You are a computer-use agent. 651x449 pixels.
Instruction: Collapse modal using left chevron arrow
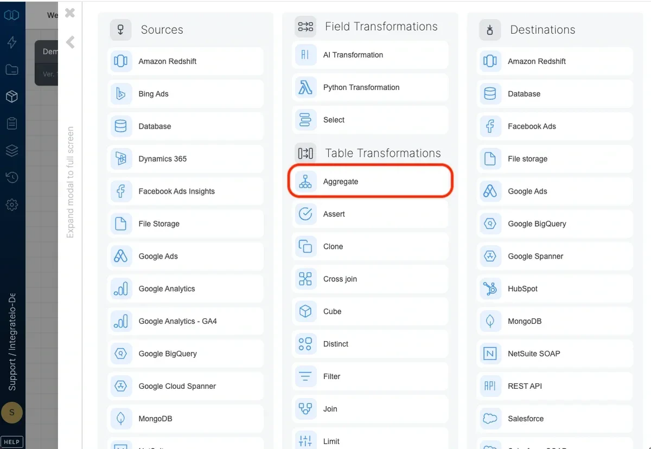point(70,42)
